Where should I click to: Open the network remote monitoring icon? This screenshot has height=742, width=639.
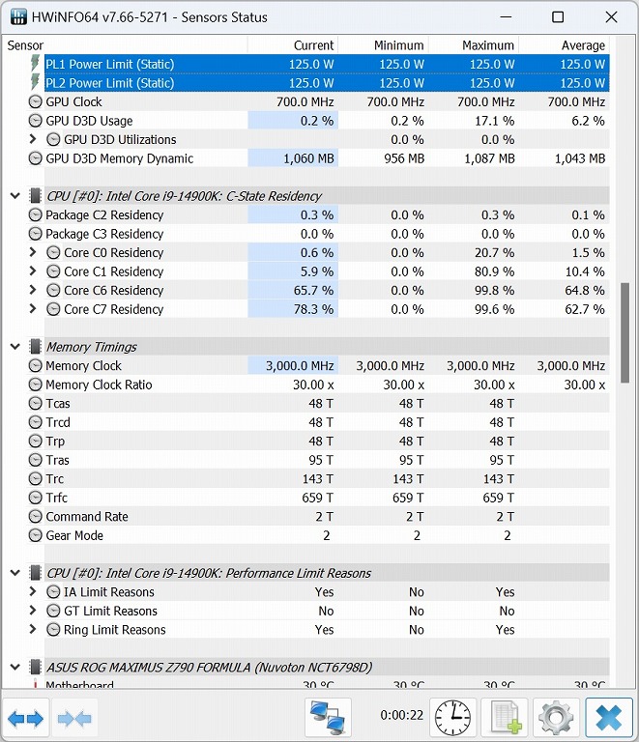(x=328, y=718)
